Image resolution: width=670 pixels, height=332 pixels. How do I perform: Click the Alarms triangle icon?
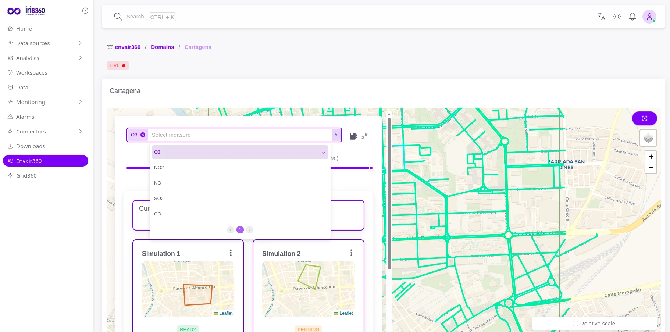point(10,117)
